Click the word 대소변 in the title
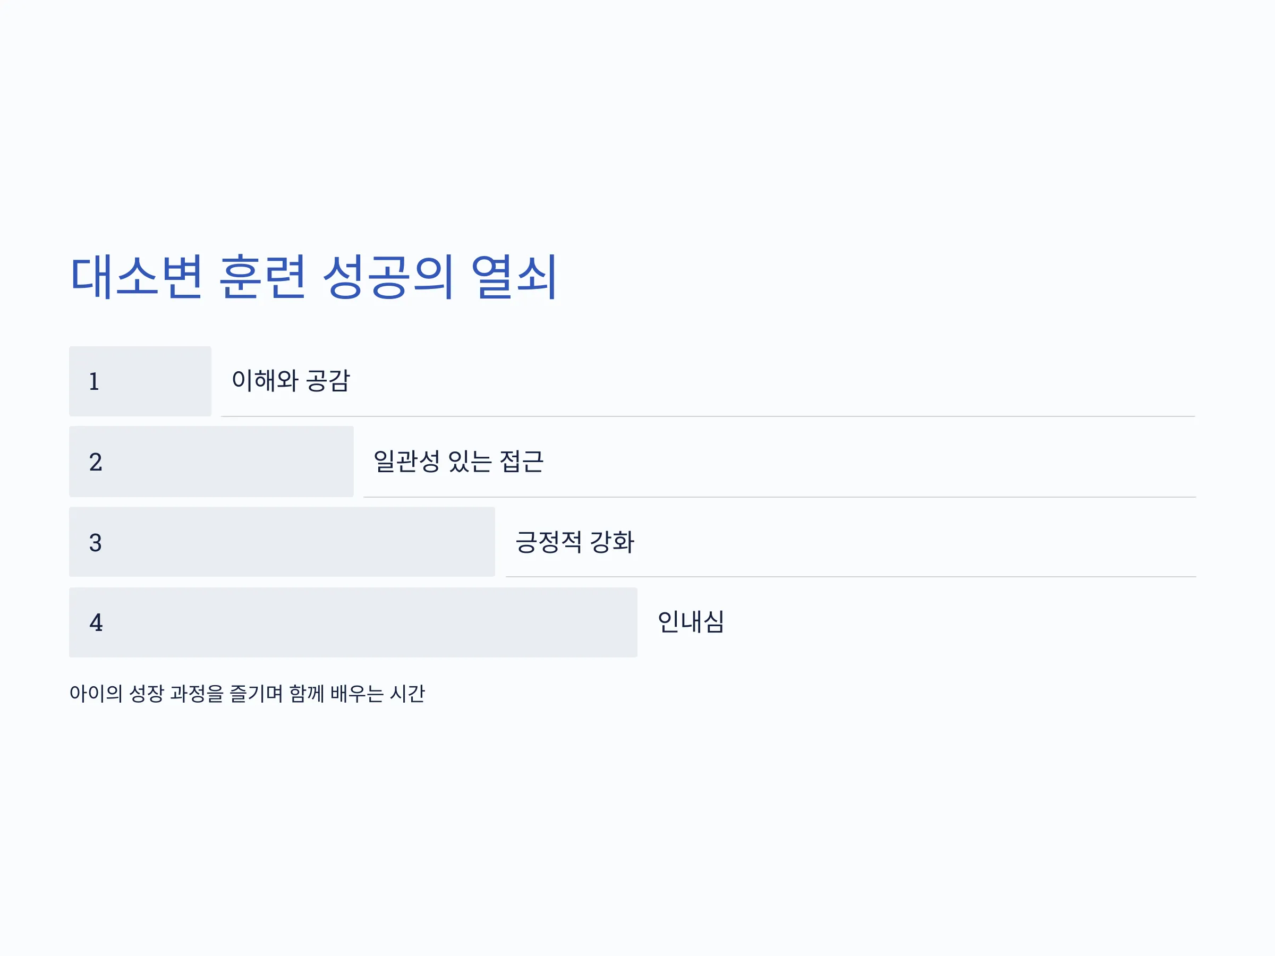 coord(137,277)
